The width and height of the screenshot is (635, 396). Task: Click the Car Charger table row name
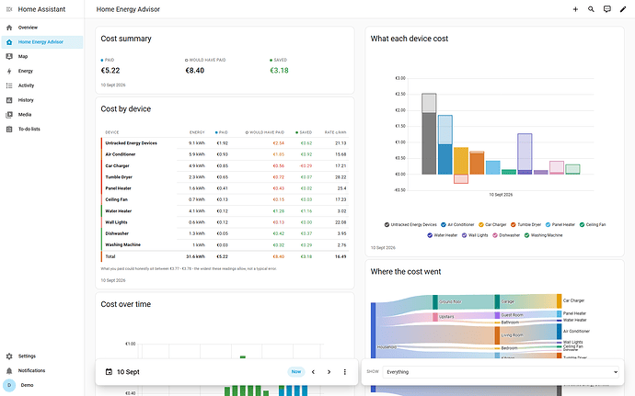pyautogui.click(x=117, y=166)
